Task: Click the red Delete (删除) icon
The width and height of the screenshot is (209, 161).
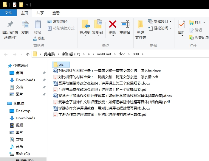Action: point(113,24)
